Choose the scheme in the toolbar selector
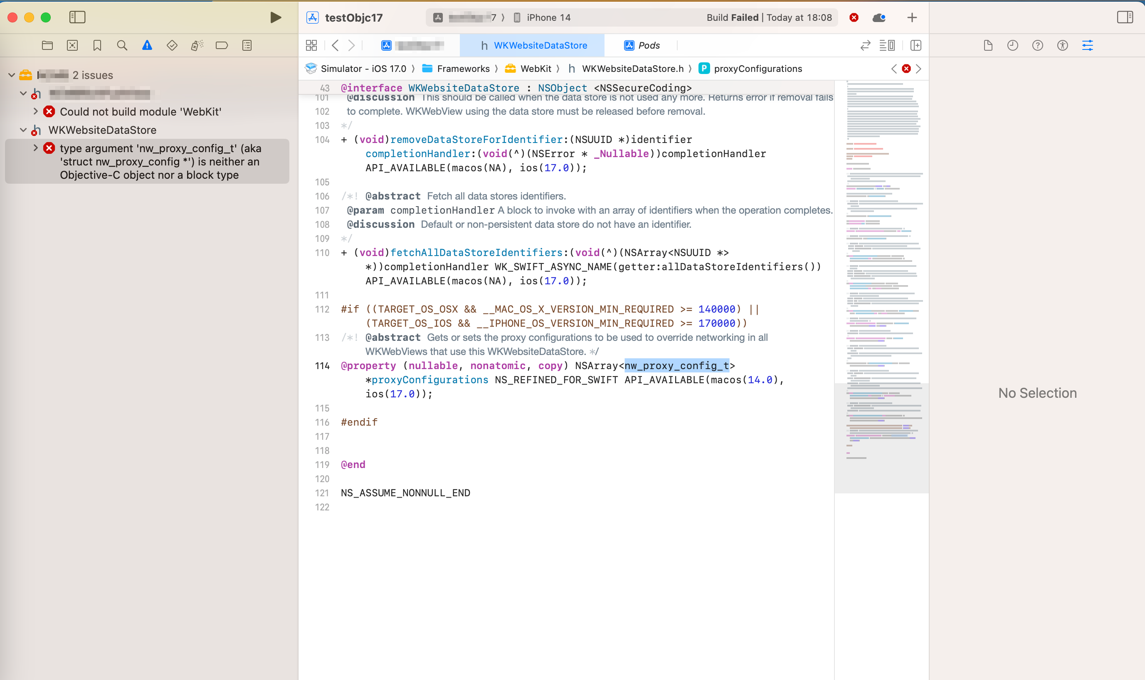 465,17
